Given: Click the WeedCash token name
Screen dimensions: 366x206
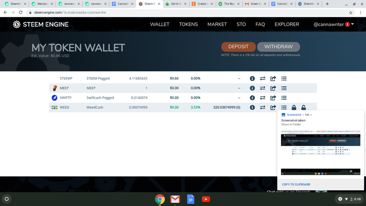Looking at the screenshot, I should pyautogui.click(x=95, y=107).
